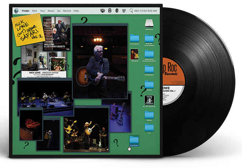Click the third wrestling mask menu bar icon
The image size is (242, 168).
tap(117, 11)
